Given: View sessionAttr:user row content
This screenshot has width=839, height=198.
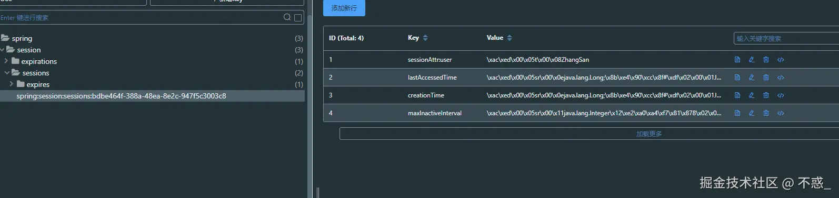Looking at the screenshot, I should (x=737, y=60).
